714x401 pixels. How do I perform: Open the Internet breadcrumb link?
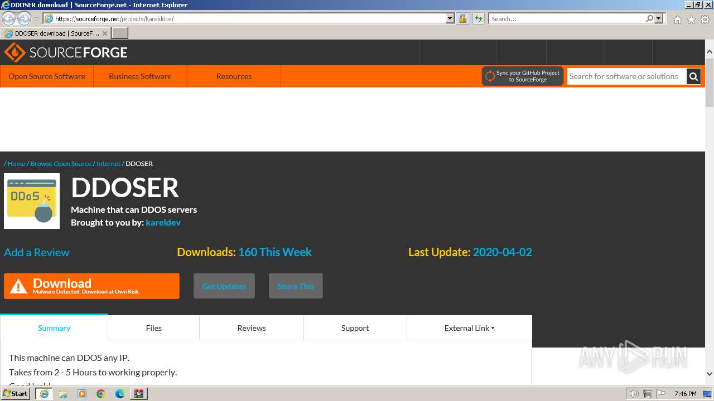point(108,164)
